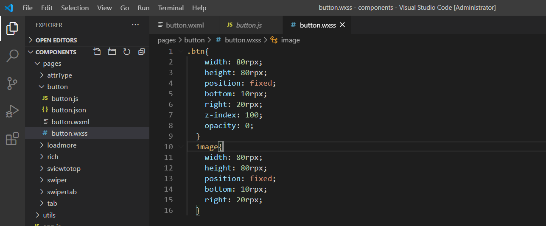Screen dimensions: 546x226
Task: Fold the .btn rule at line 1
Action: coord(181,51)
